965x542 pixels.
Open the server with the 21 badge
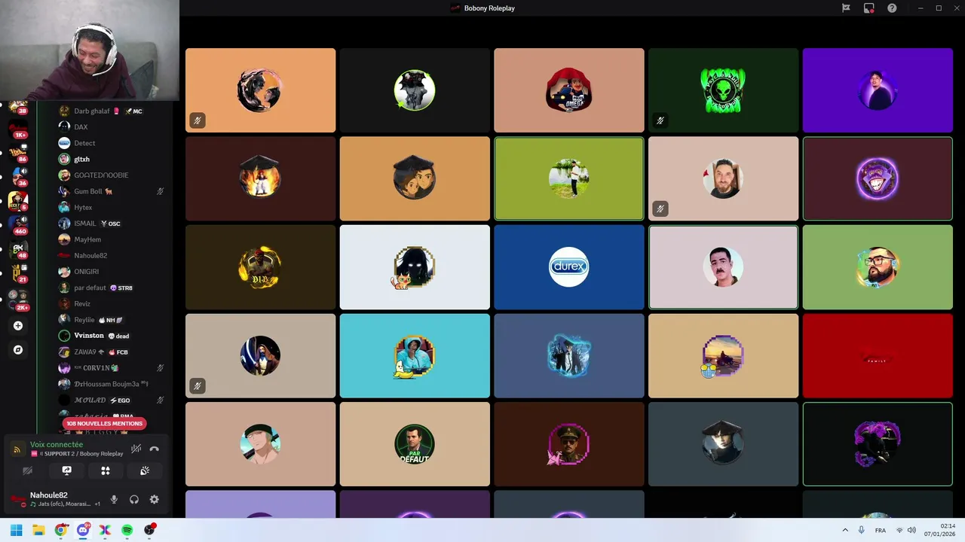click(18, 273)
